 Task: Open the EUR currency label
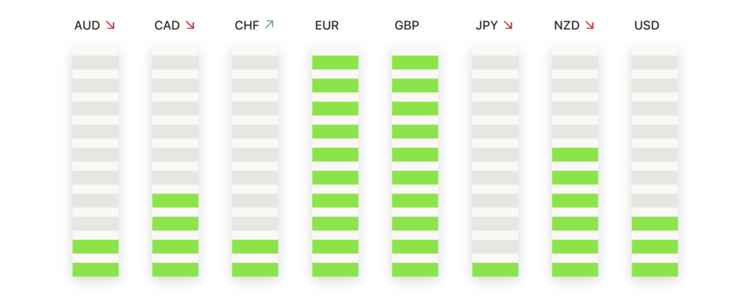tap(327, 26)
